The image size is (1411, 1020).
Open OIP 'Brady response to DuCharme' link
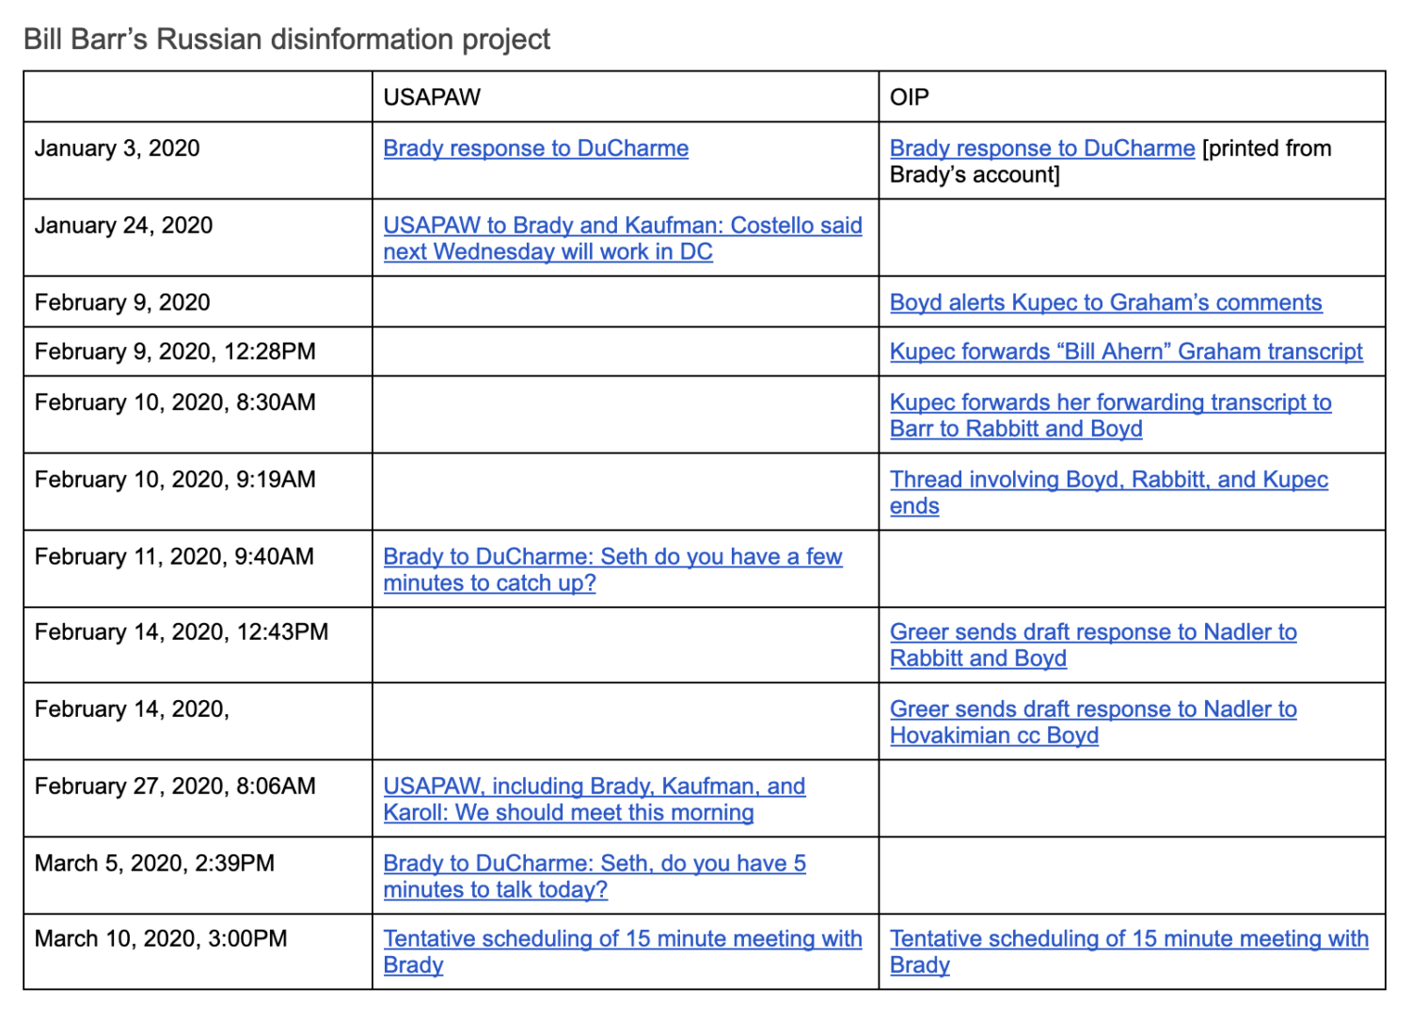pyautogui.click(x=1041, y=149)
